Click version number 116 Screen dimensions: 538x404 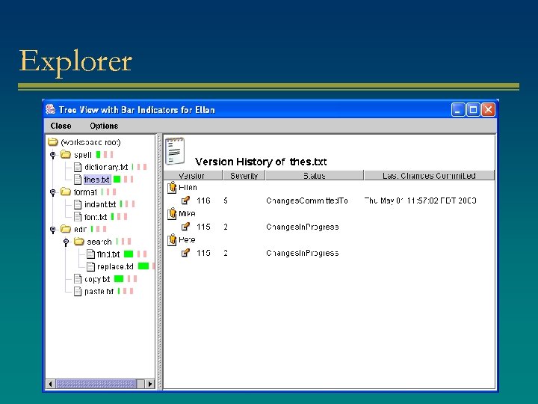coord(203,201)
